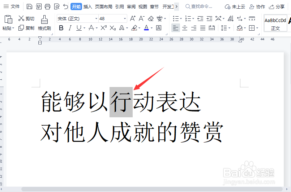Viewport: 291px width, 192px height.
Task: Open the 文件 menu
Action: click(12, 6)
